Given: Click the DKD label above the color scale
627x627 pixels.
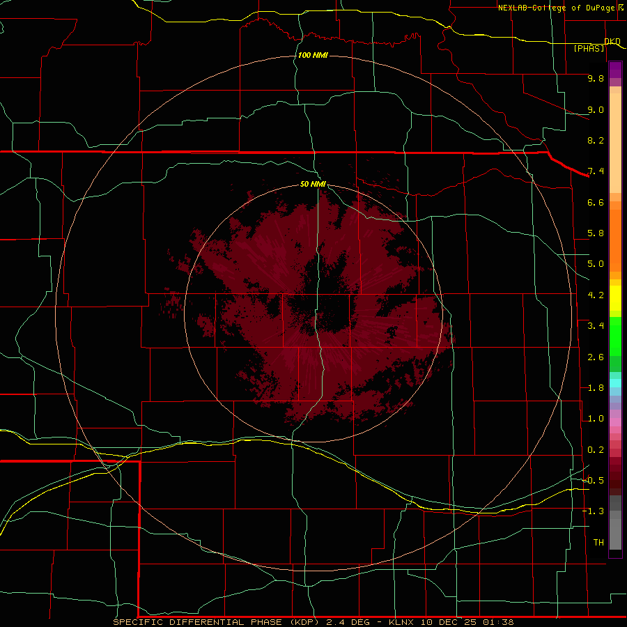Looking at the screenshot, I should point(612,41).
